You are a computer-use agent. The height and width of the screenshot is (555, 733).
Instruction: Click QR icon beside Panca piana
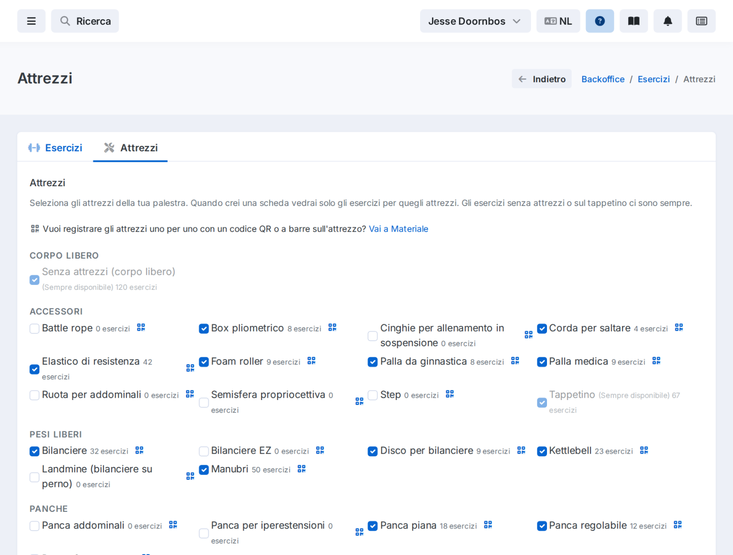tap(488, 525)
